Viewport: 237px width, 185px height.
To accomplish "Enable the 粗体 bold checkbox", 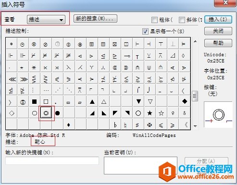I will (x=154, y=20).
